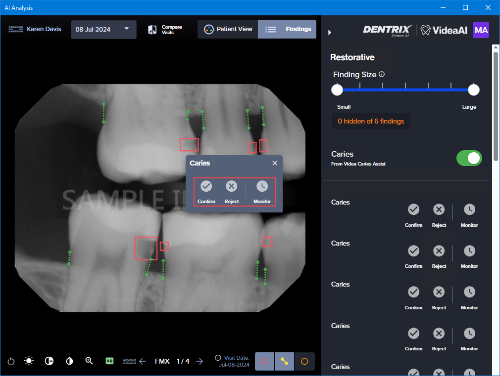Viewport: 500px width, 376px height.
Task: Close the Caries popup
Action: click(275, 163)
